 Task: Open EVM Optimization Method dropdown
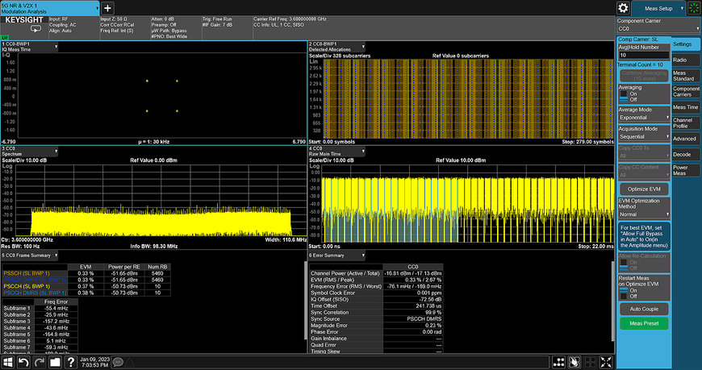[x=644, y=214]
